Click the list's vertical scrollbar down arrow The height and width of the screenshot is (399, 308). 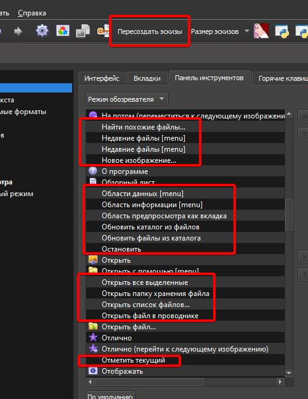[x=289, y=373]
